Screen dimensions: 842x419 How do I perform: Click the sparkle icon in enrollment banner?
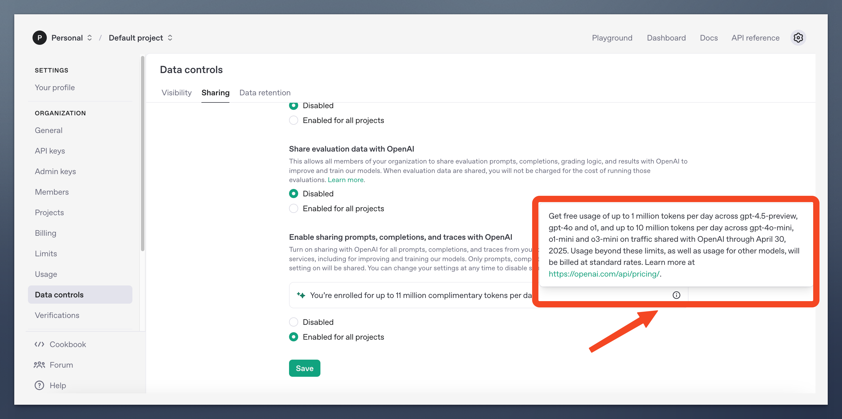[301, 295]
